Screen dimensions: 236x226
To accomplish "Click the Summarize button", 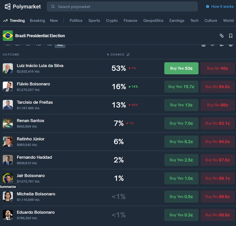I will click(x=9, y=187).
